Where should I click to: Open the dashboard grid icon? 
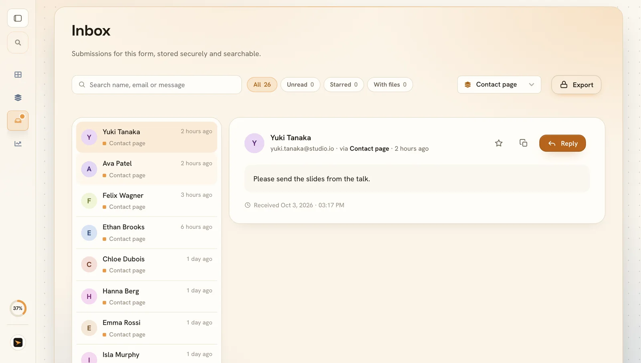18,75
